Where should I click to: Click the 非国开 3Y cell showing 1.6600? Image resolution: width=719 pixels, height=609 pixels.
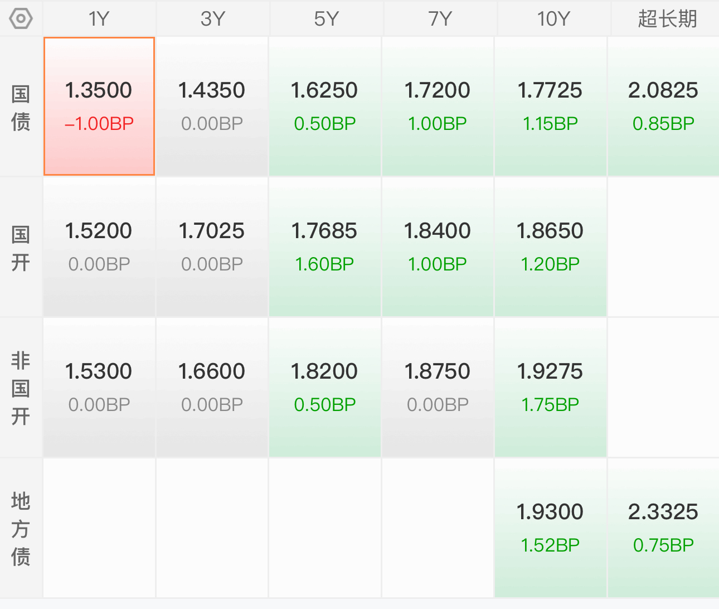click(x=212, y=388)
